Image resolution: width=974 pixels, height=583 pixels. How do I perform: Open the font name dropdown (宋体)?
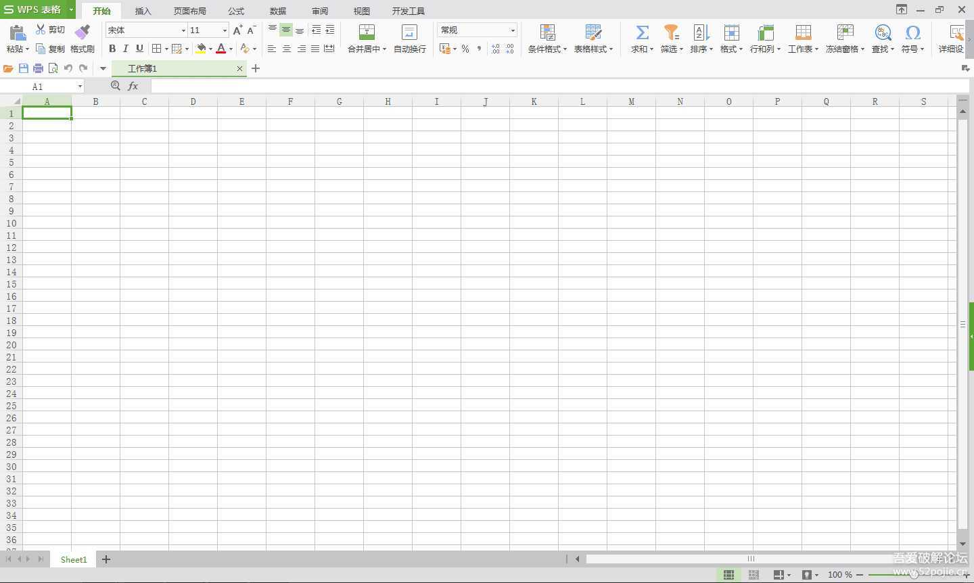pos(183,30)
